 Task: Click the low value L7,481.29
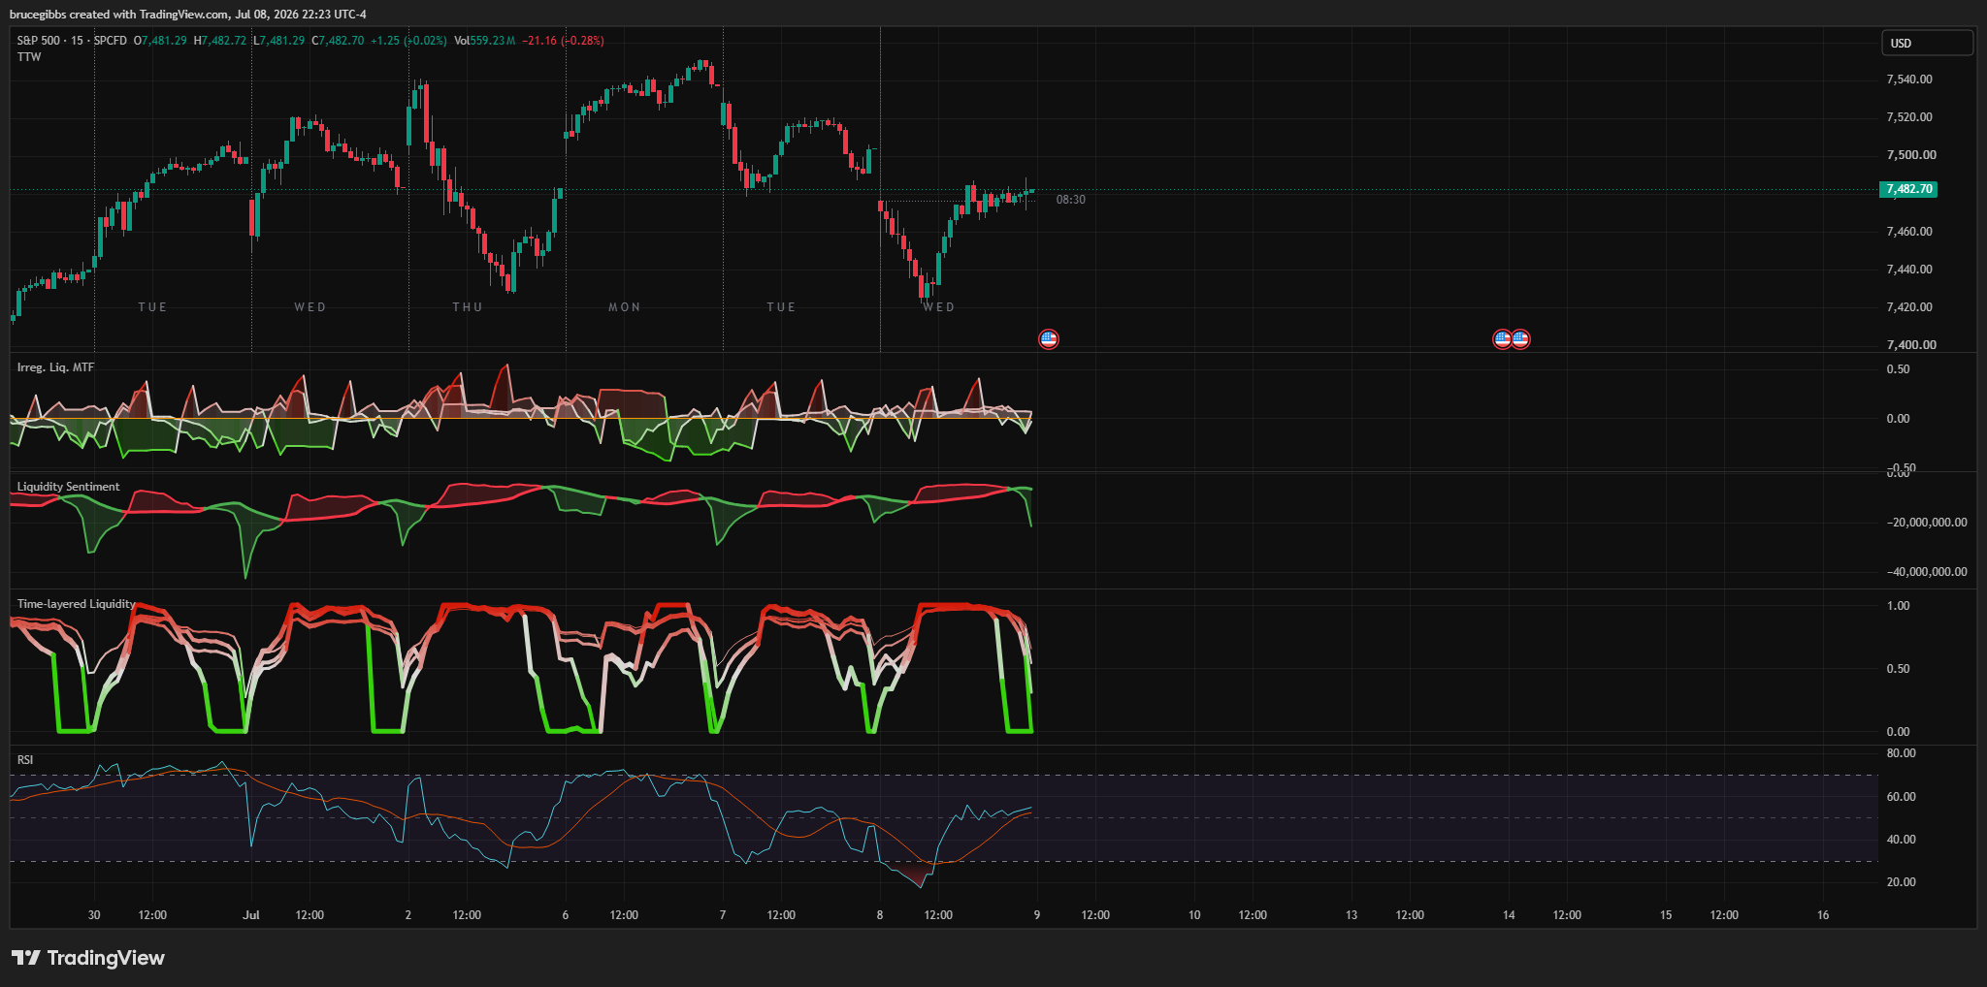(x=279, y=41)
